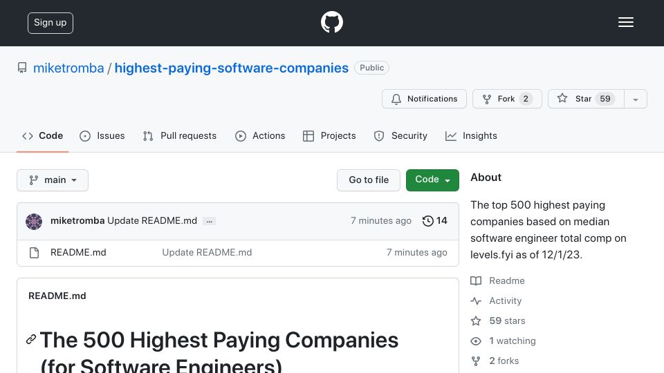Switch to the Projects tab
The width and height of the screenshot is (664, 373).
coord(329,136)
